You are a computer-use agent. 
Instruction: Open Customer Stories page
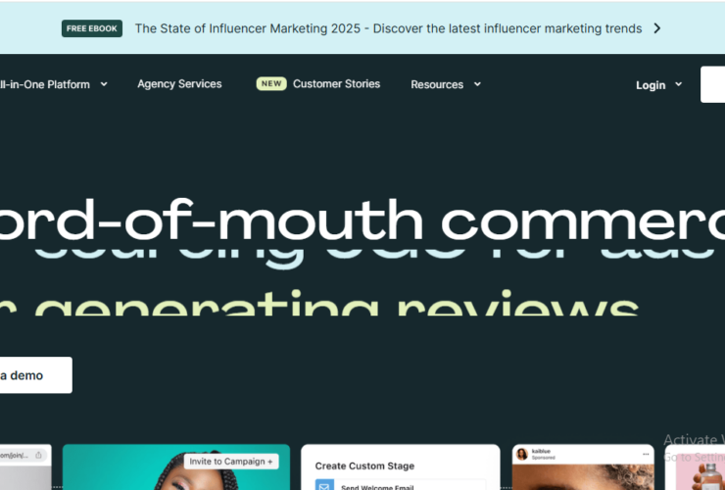point(337,84)
